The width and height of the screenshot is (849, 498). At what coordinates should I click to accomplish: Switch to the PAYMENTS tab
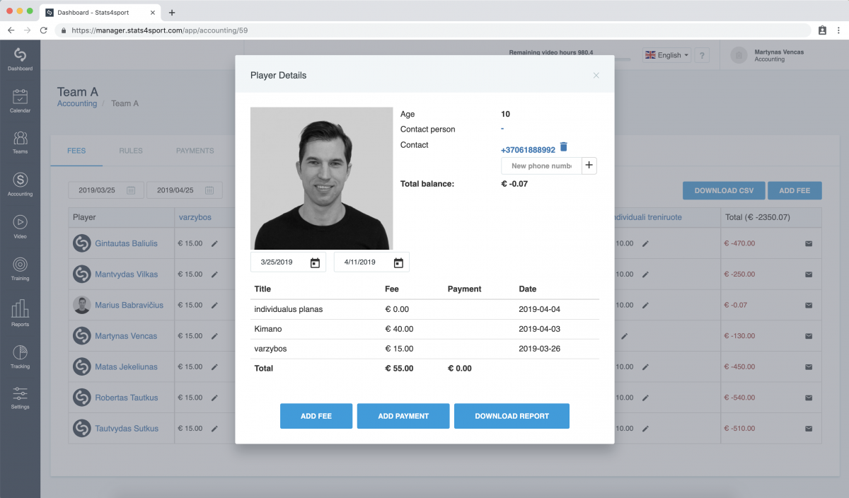[195, 151]
